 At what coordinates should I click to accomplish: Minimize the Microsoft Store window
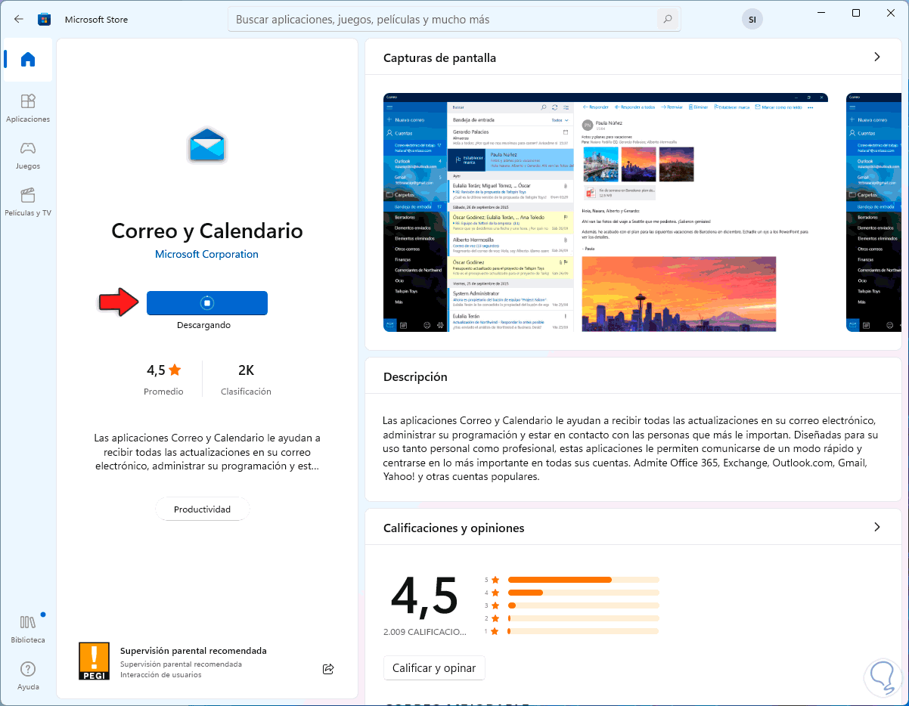point(821,13)
